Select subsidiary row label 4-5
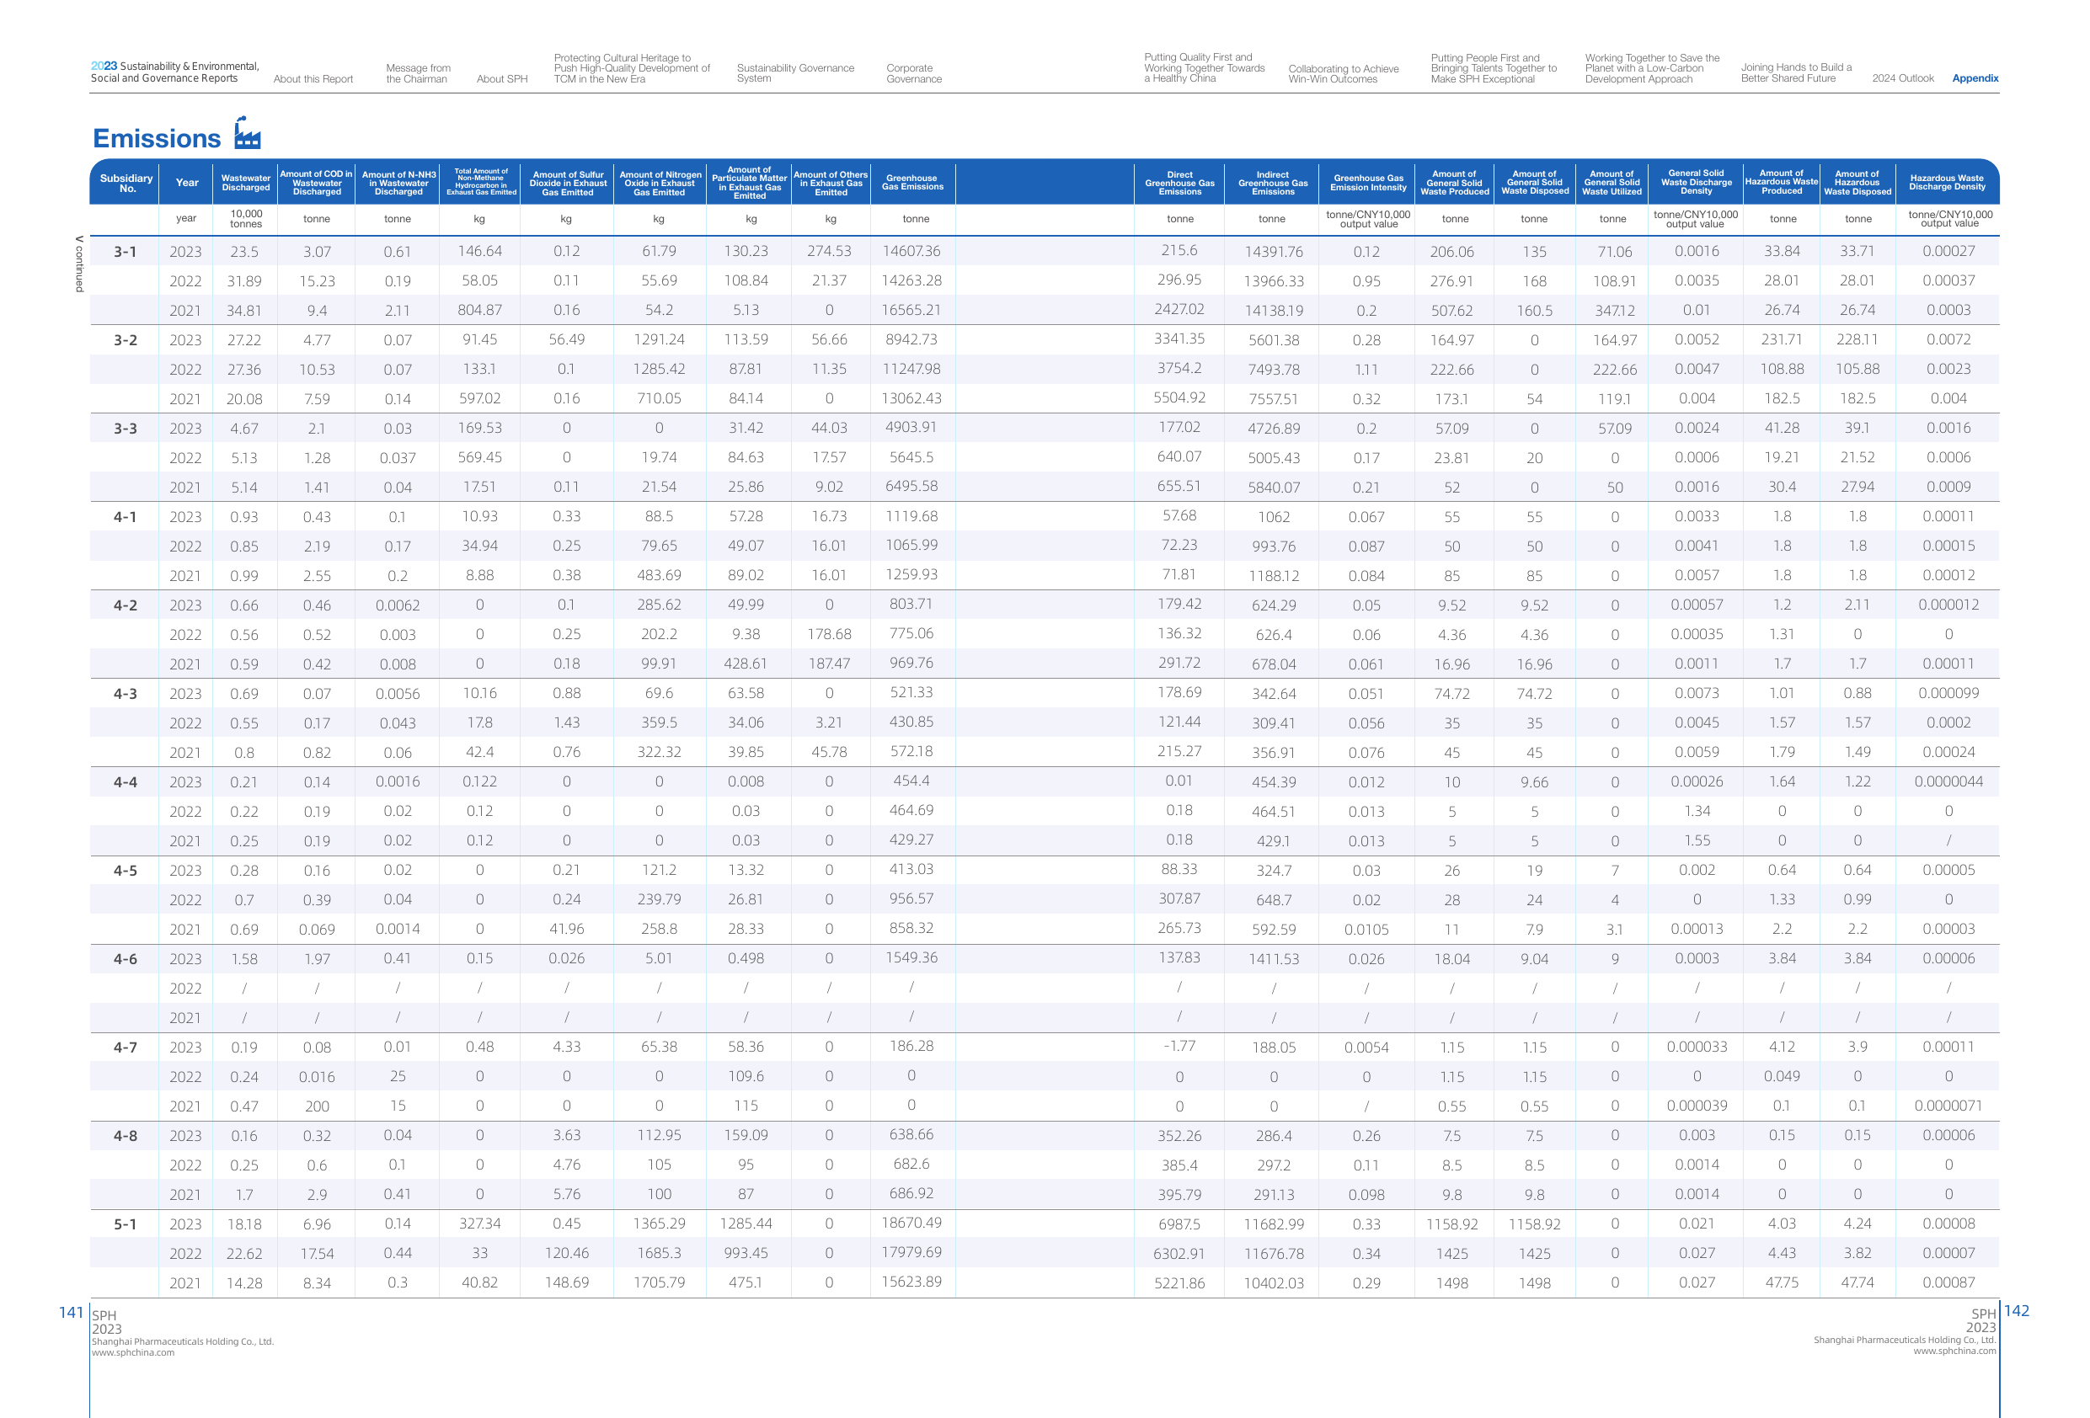Viewport: 2090px width, 1418px height. (125, 871)
